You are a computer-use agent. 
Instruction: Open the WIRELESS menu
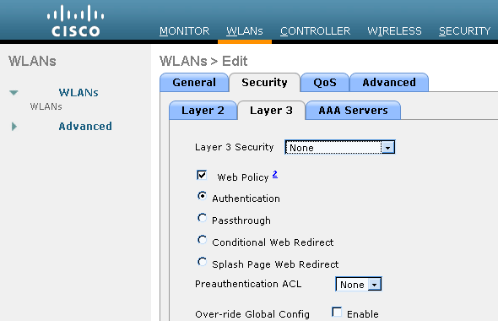[x=394, y=31]
